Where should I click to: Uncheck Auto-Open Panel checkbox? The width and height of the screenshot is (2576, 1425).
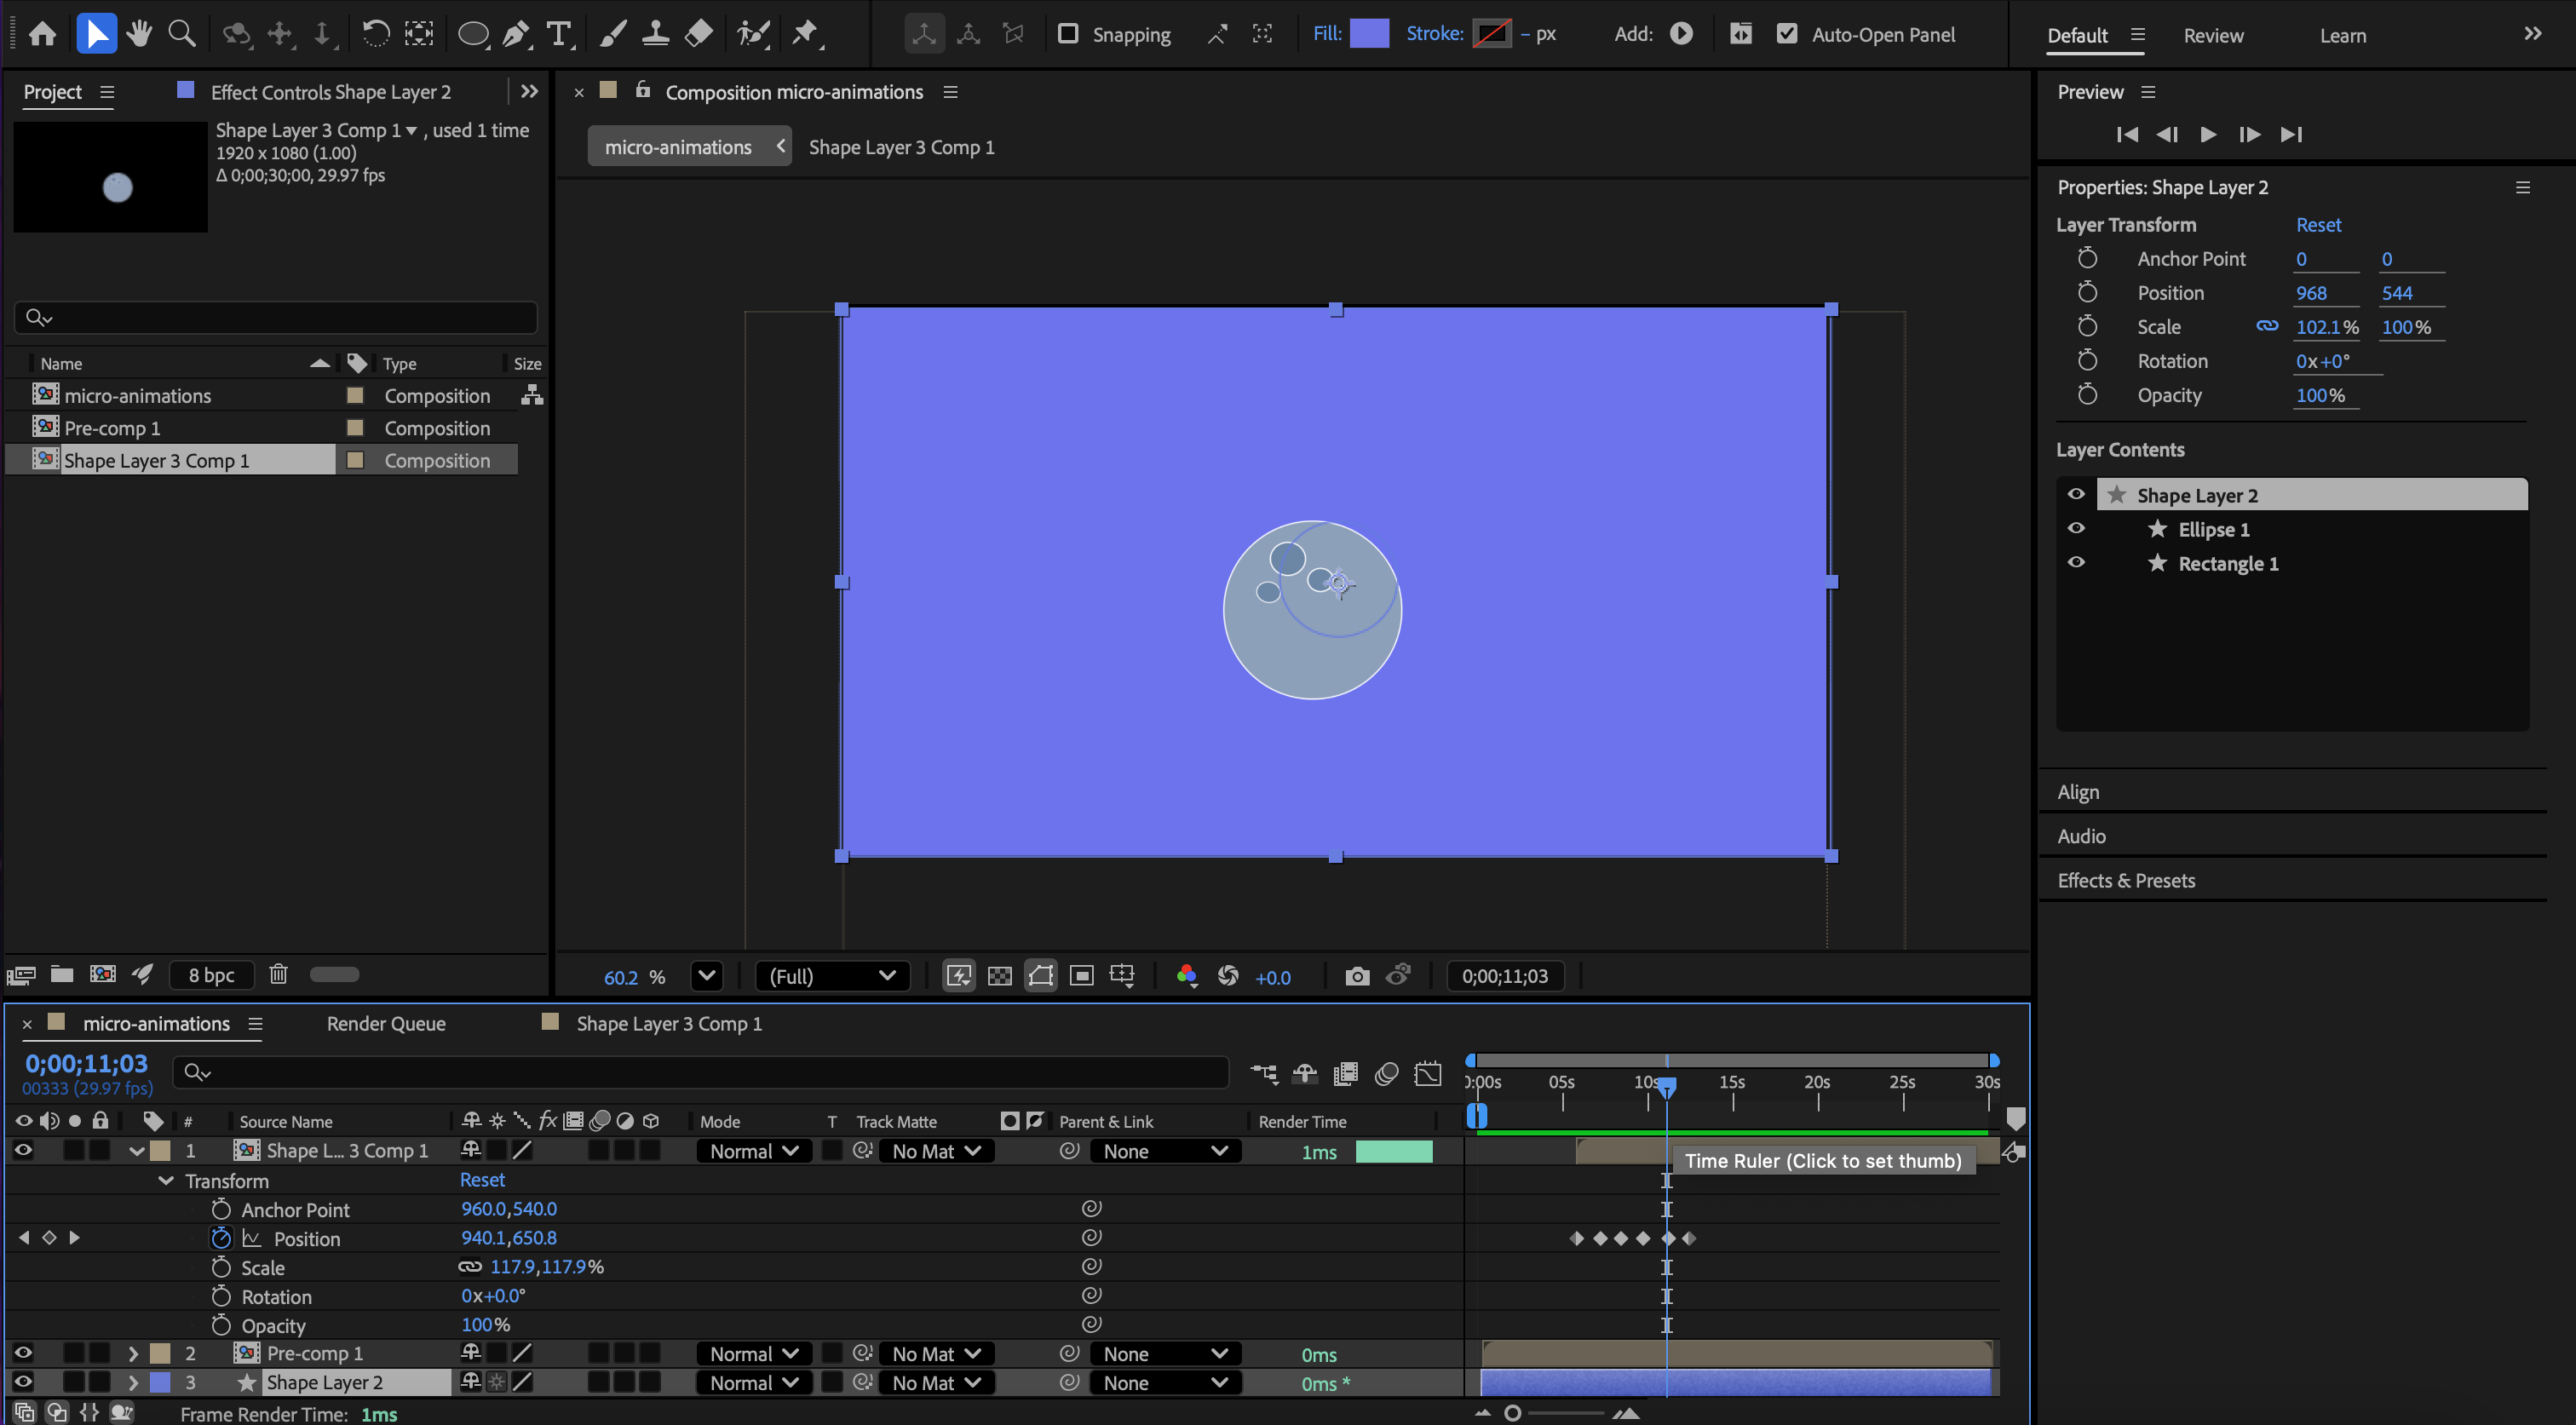pos(1787,34)
